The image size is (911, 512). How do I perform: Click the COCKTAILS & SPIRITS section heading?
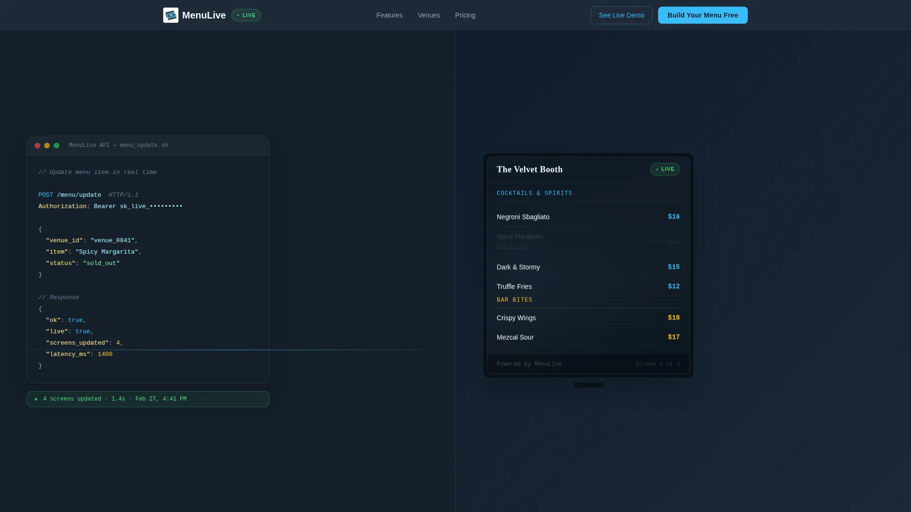[534, 193]
